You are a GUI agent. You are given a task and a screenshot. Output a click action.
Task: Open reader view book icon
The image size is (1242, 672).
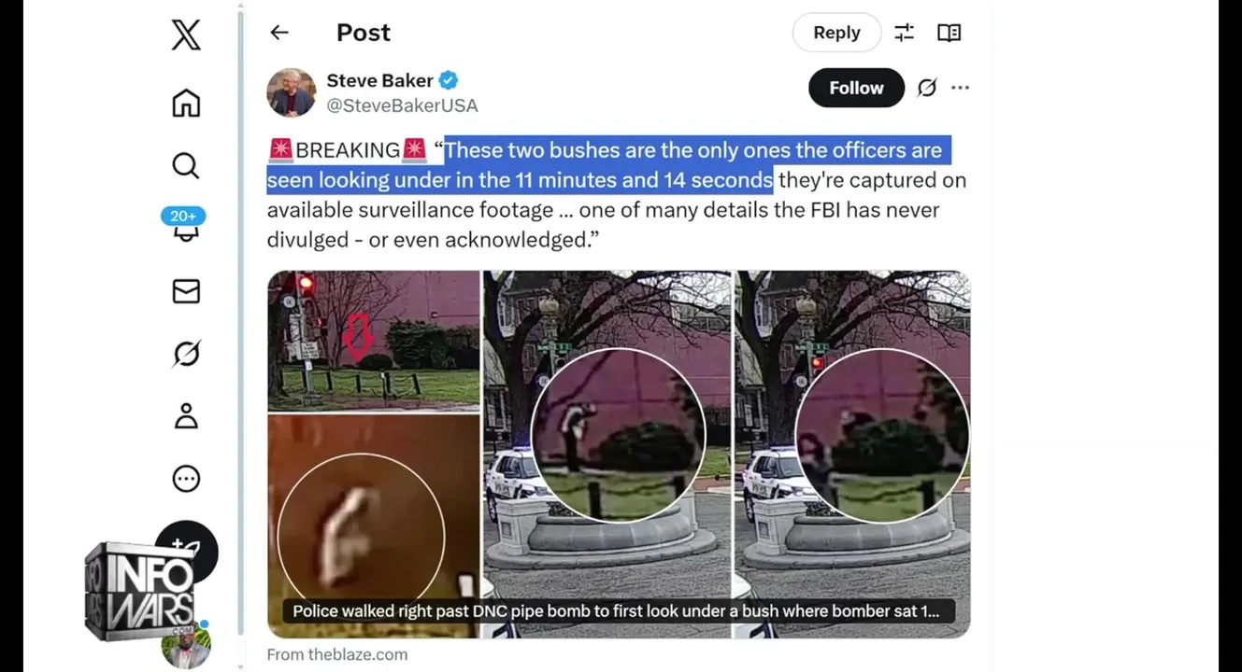(949, 33)
